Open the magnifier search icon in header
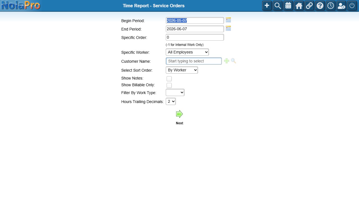 pos(278,6)
